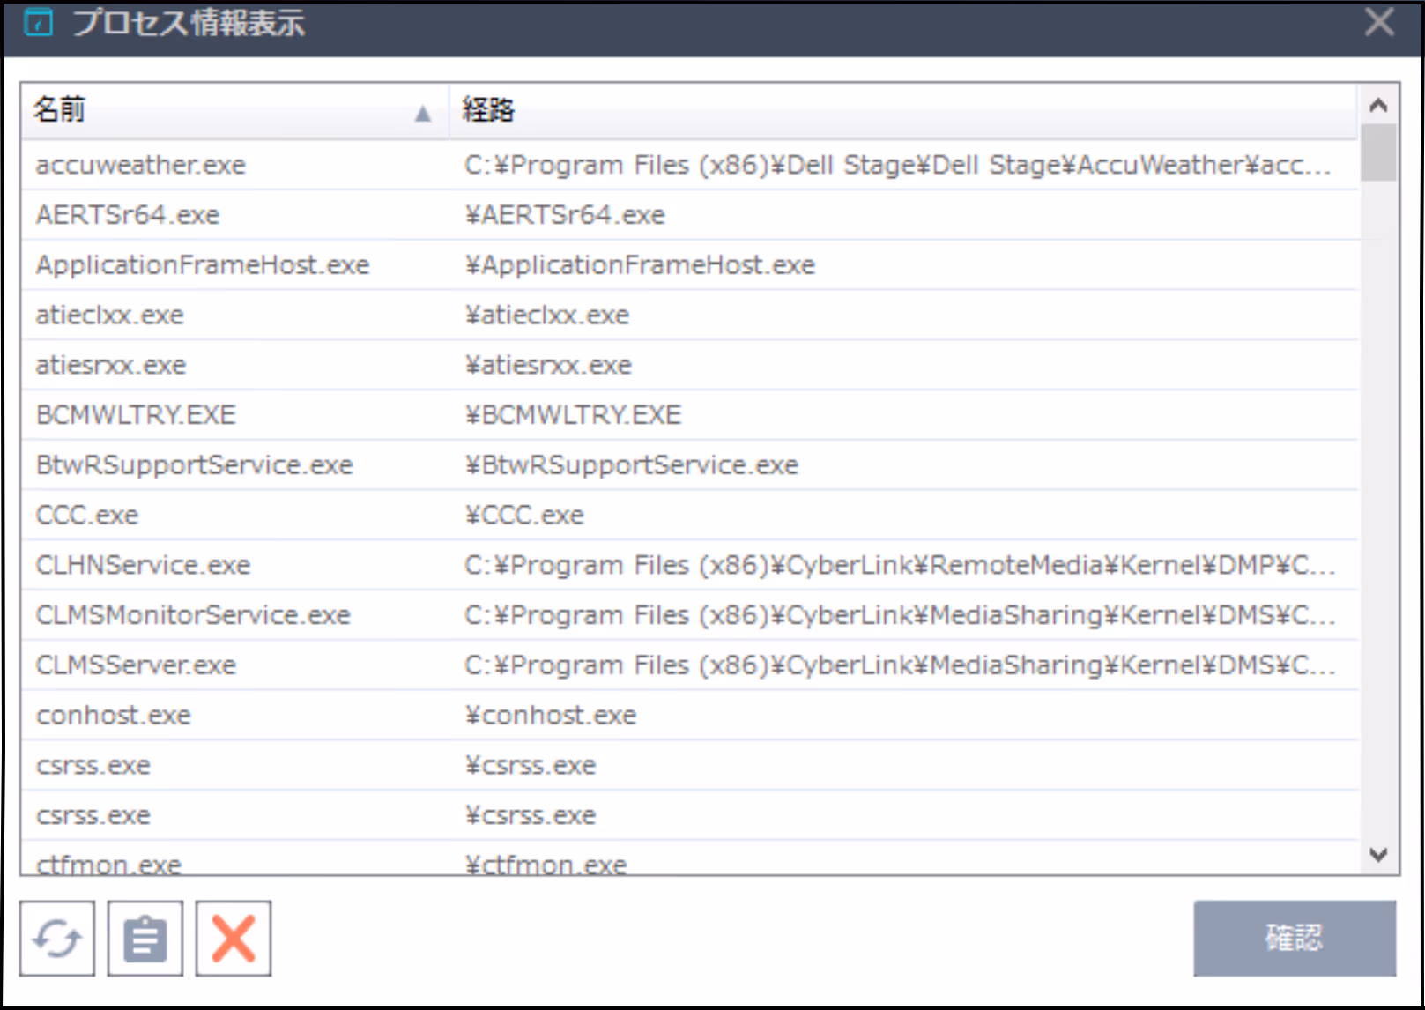Click the ¥atieclxx.exe path cell
The image size is (1425, 1010).
pos(904,316)
